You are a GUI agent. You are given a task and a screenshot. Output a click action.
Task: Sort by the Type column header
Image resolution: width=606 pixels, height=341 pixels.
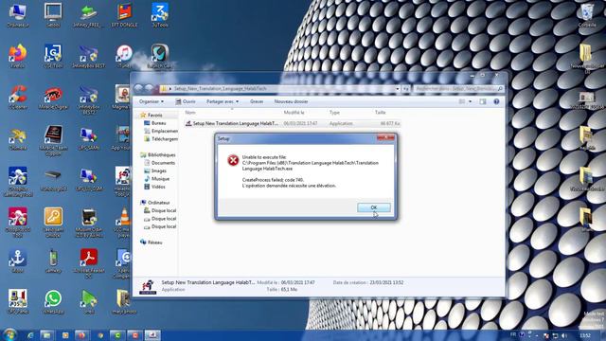[334, 113]
